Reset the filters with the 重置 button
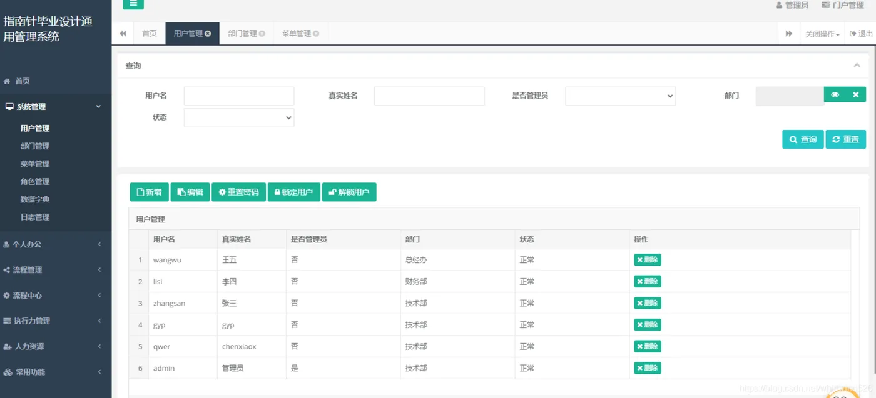This screenshot has height=398, width=876. click(845, 139)
